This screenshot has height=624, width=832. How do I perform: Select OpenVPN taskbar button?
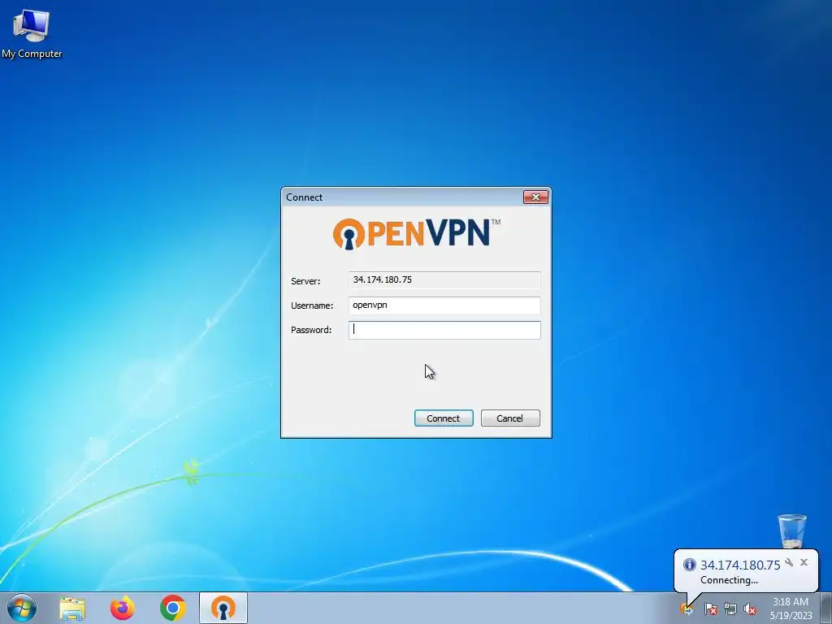pyautogui.click(x=223, y=608)
